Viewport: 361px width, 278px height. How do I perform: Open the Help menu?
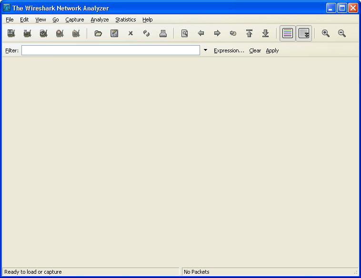147,20
